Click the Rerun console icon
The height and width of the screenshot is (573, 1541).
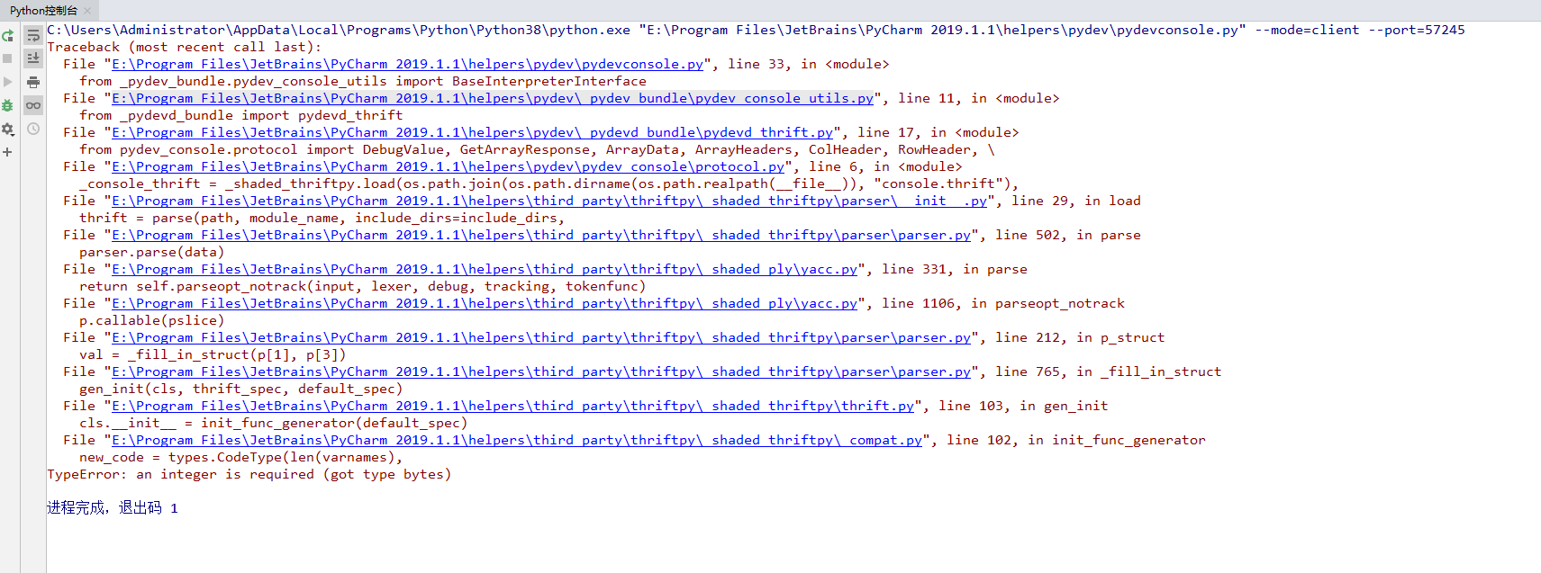point(7,36)
